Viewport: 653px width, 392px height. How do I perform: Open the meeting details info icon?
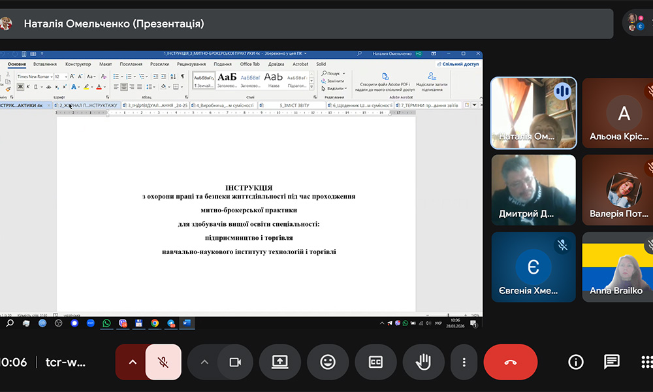(576, 362)
